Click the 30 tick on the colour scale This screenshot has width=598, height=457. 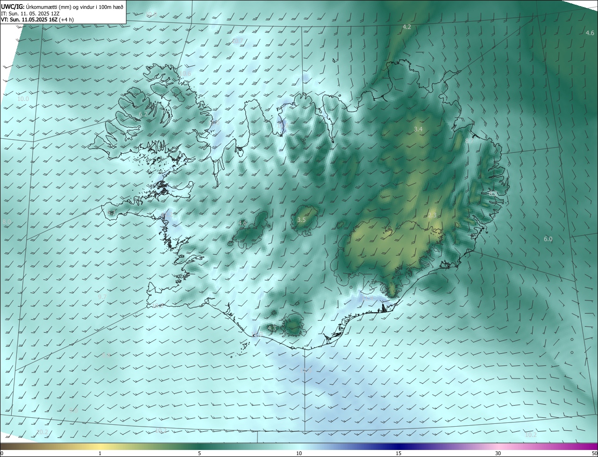click(x=498, y=453)
